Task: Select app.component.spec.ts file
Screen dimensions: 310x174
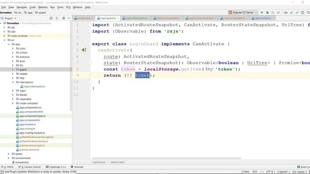Action: tap(32, 116)
